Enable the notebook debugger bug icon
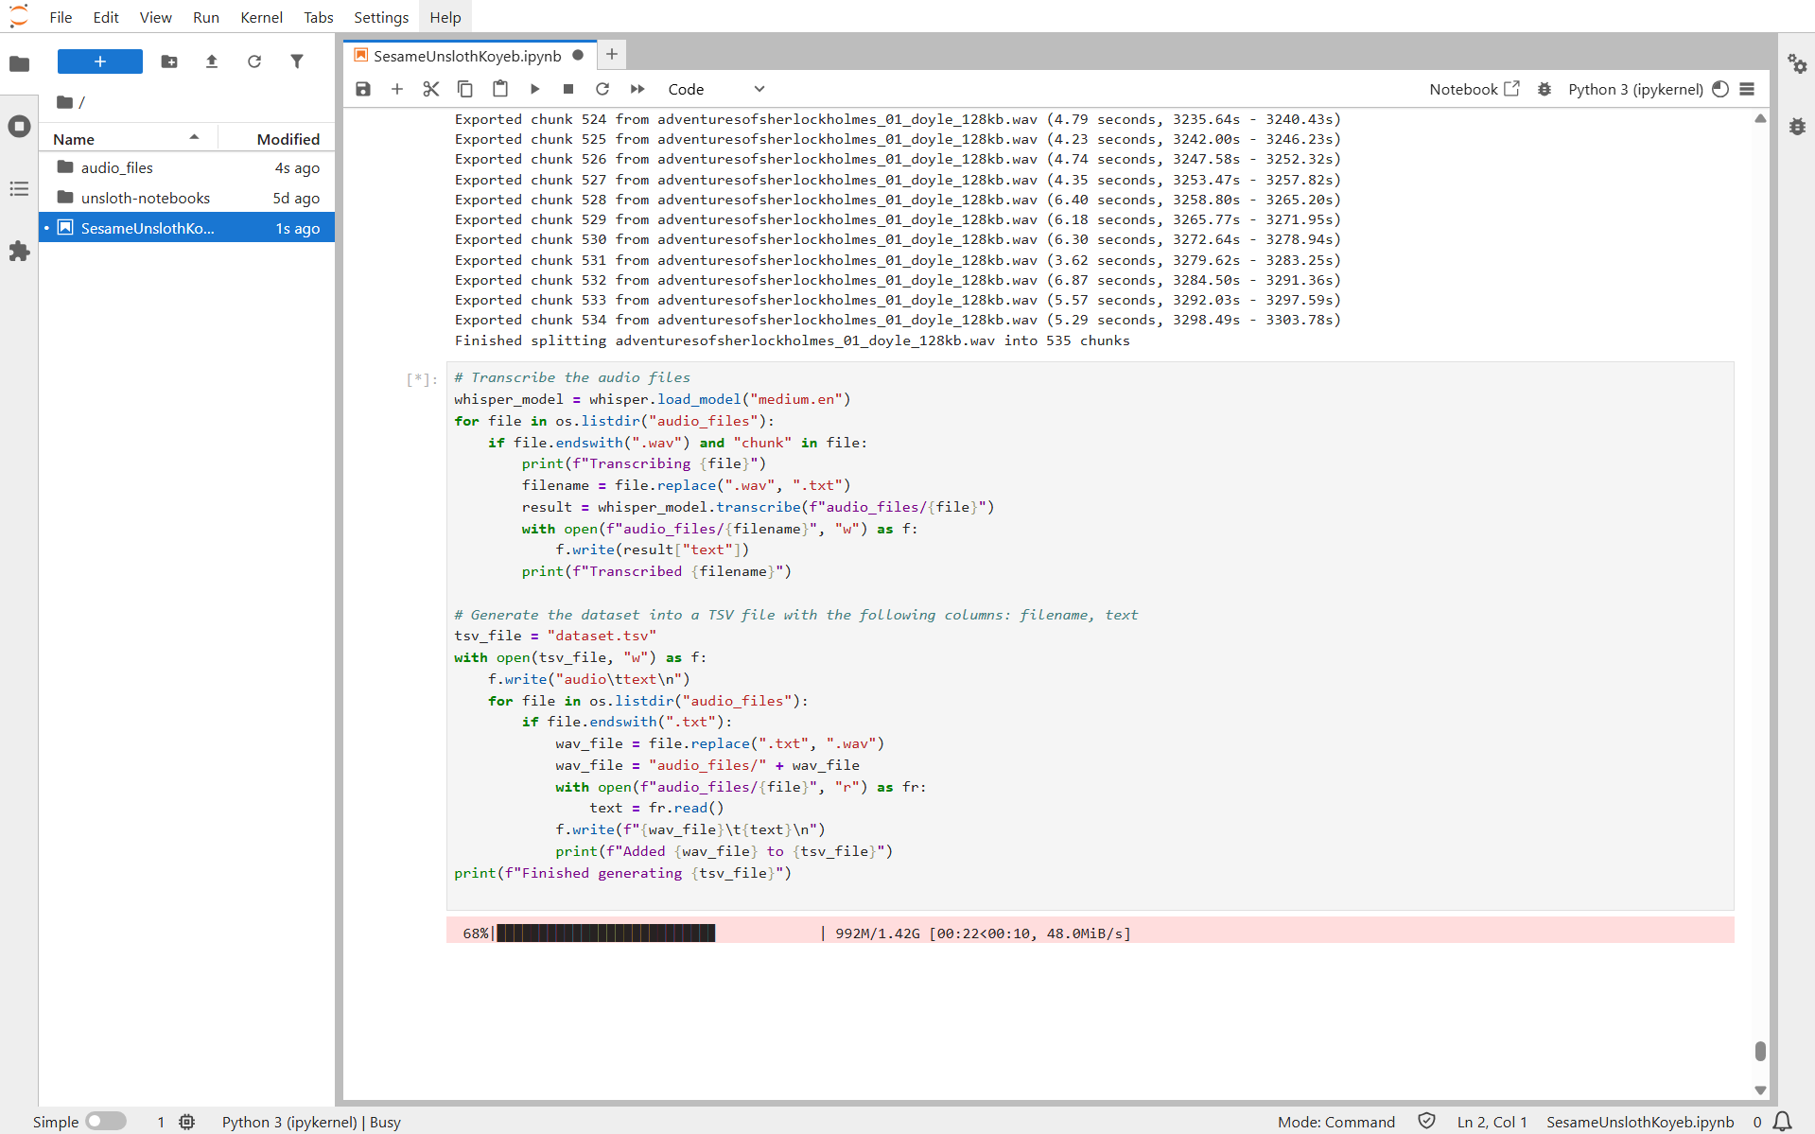Viewport: 1815px width, 1134px height. [x=1544, y=89]
